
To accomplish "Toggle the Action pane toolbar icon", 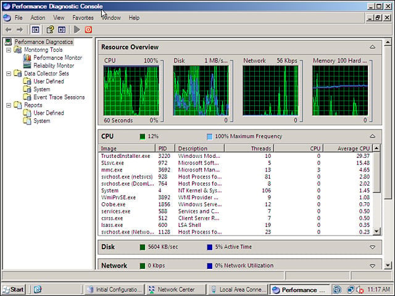I will (x=62, y=30).
